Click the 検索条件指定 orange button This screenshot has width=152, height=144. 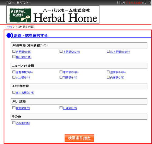pyautogui.click(x=79, y=138)
